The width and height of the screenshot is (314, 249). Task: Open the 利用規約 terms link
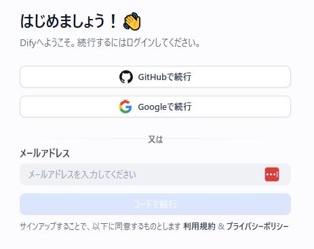199,226
